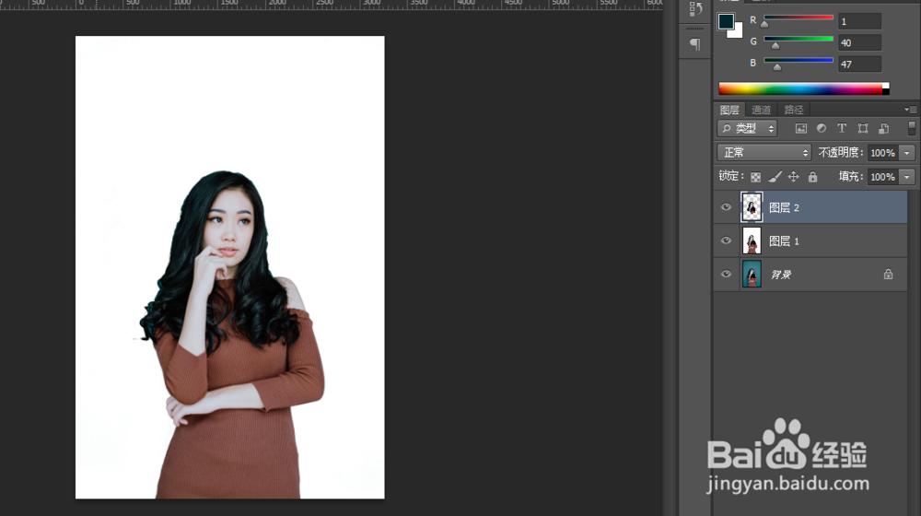The image size is (921, 516).
Task: Hide 图层 1 using its eye icon
Action: pos(726,240)
